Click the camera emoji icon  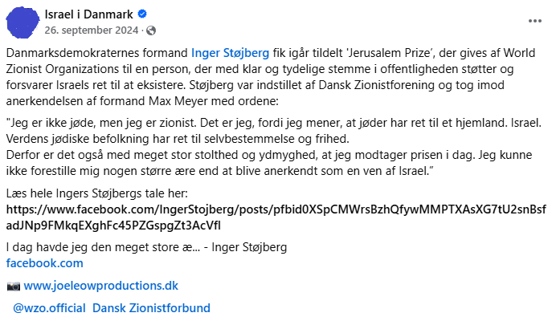pos(13,286)
